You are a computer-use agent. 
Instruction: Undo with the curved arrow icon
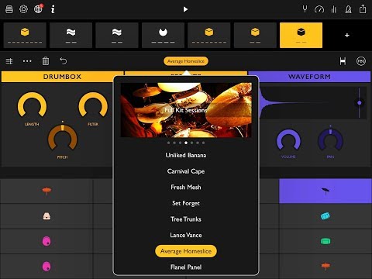pyautogui.click(x=64, y=61)
